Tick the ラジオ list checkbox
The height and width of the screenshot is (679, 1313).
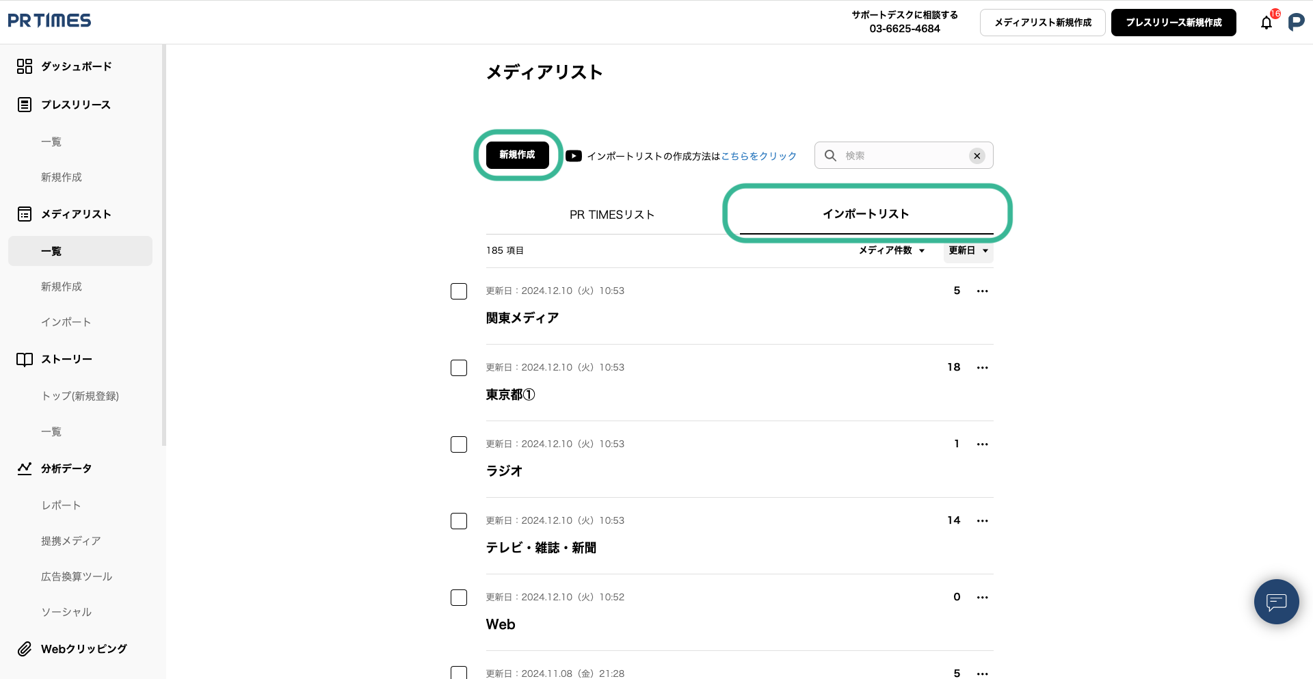(459, 444)
